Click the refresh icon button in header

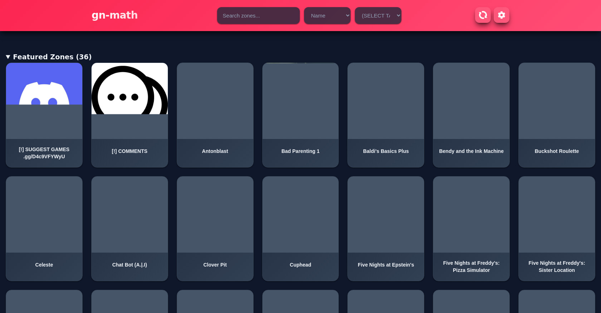[483, 15]
